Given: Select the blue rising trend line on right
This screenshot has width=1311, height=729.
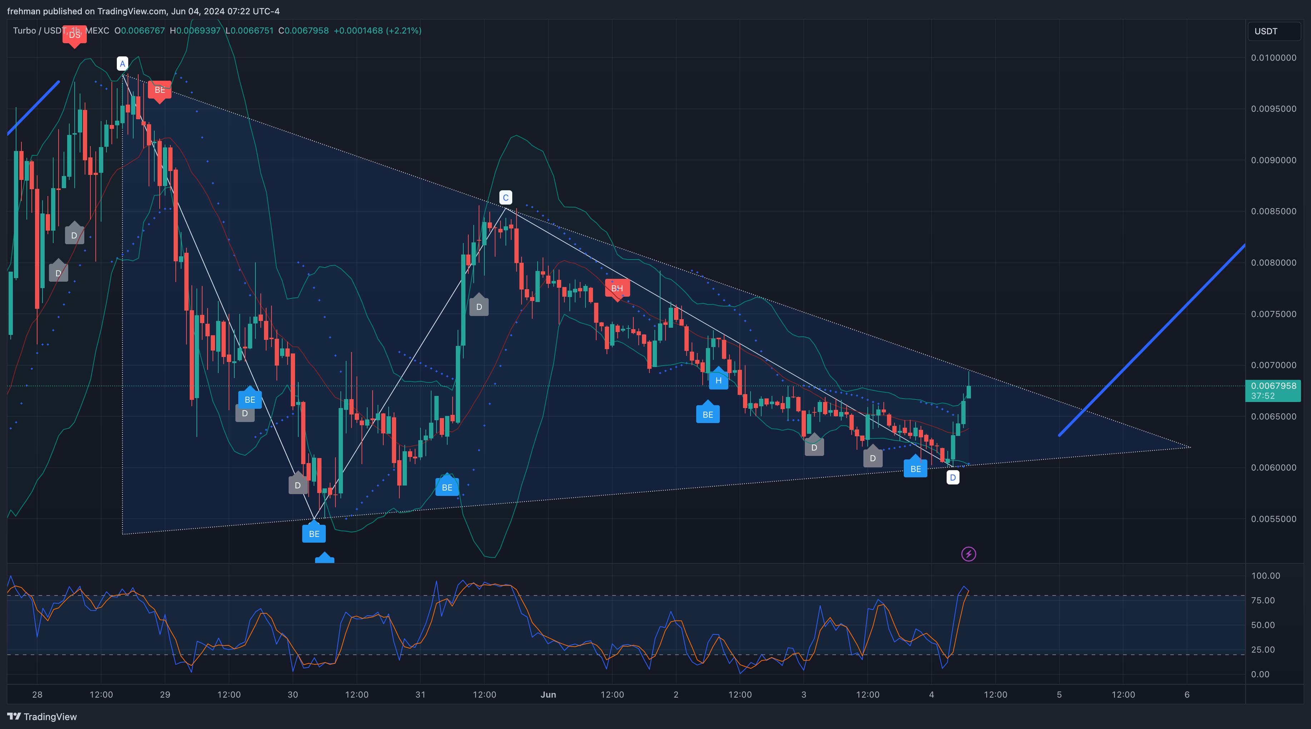Looking at the screenshot, I should click(x=1152, y=340).
